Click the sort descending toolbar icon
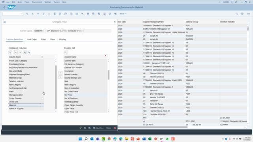 click(x=38, y=14)
